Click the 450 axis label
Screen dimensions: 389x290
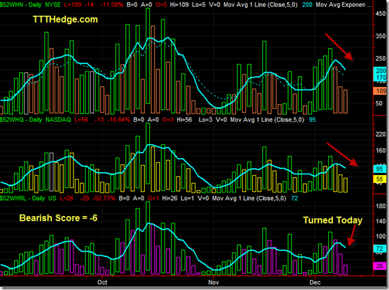[x=380, y=14]
